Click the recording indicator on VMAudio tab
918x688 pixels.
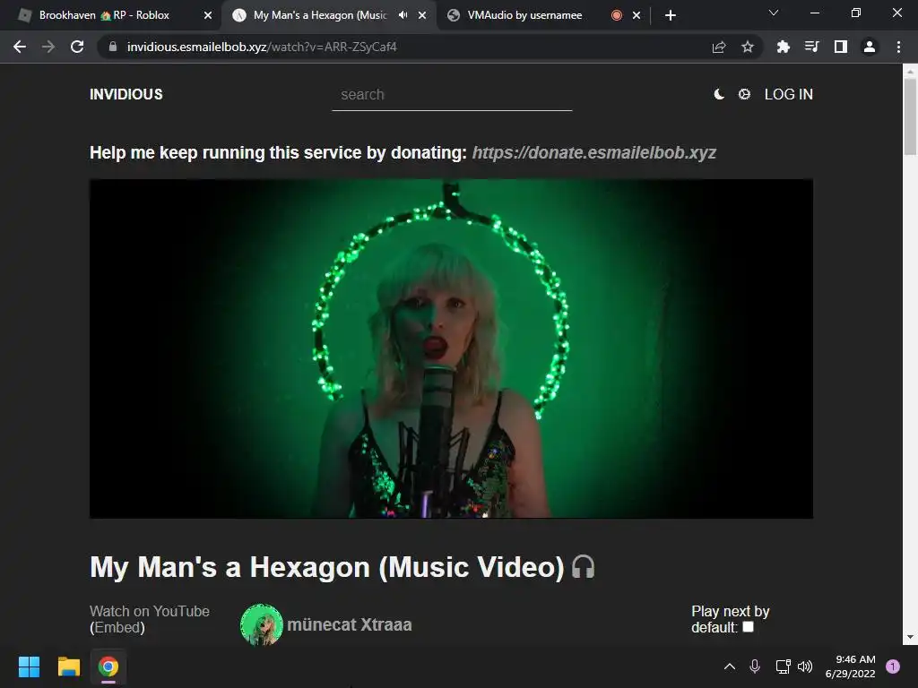(x=617, y=15)
